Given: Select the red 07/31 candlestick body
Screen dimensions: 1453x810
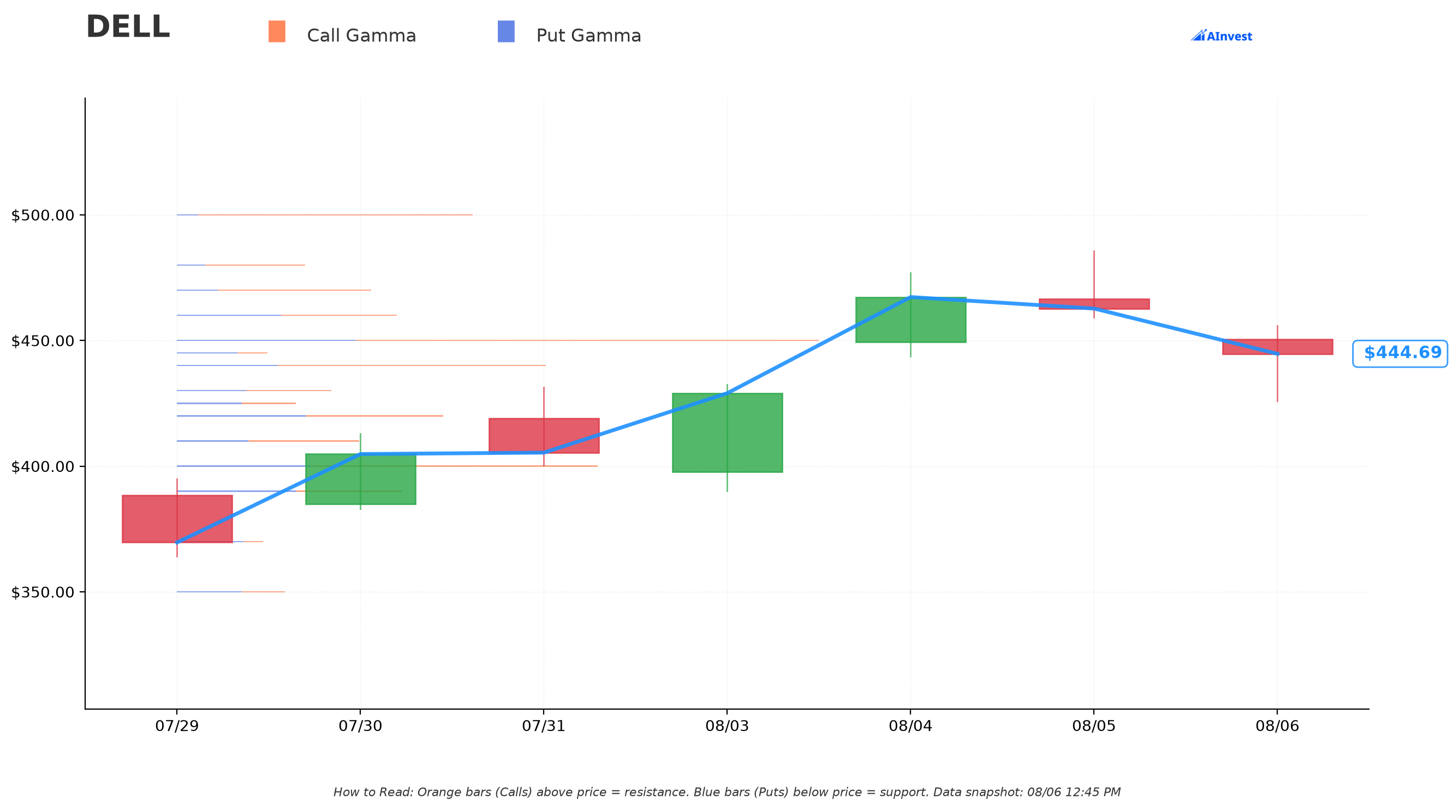Looking at the screenshot, I should tap(544, 435).
